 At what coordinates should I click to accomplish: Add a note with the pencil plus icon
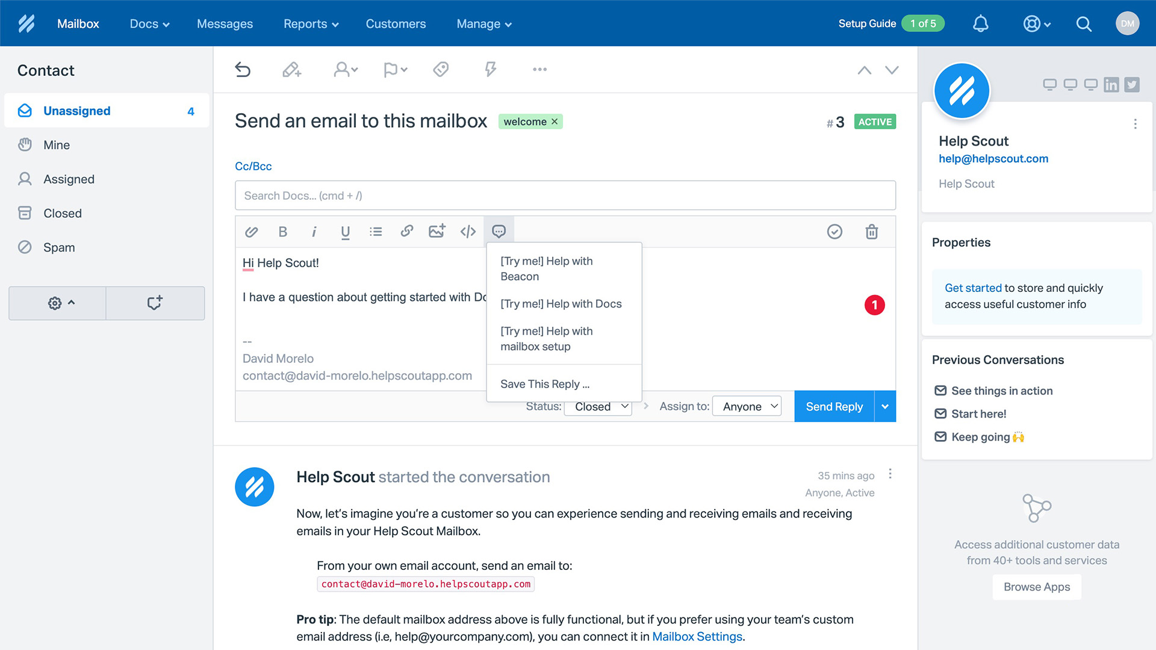tap(292, 69)
